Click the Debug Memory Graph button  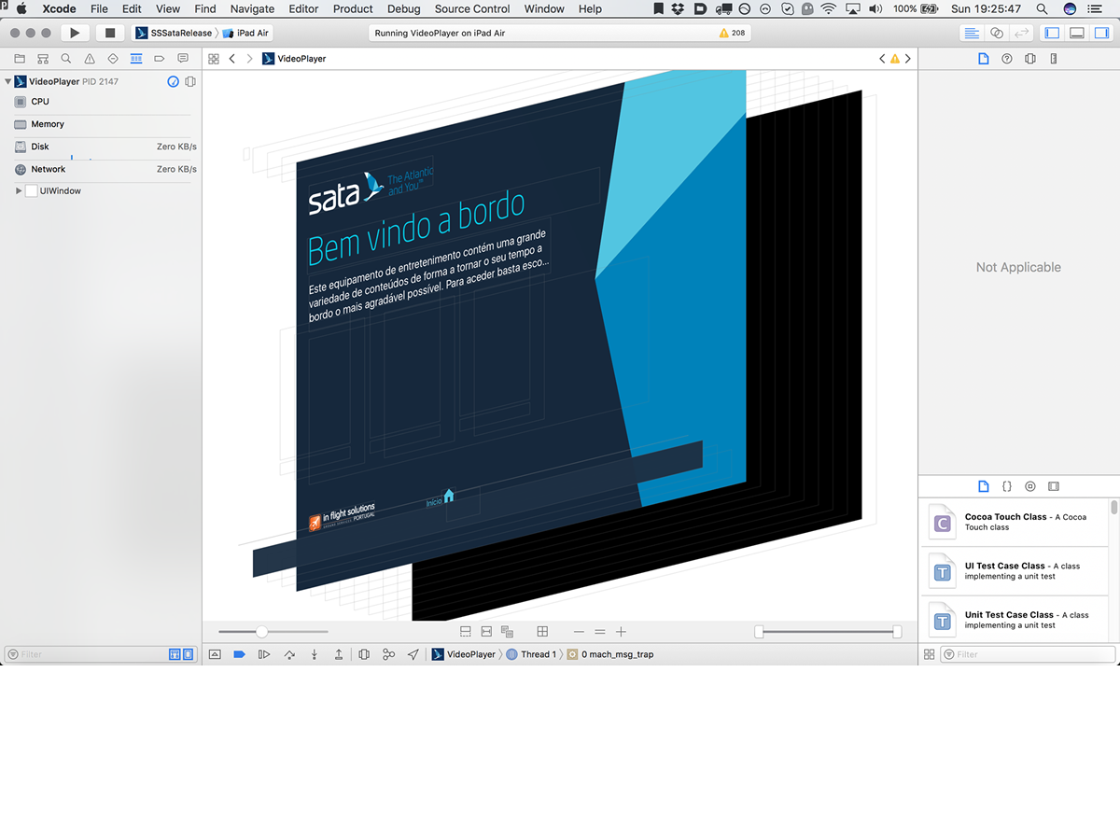point(388,654)
